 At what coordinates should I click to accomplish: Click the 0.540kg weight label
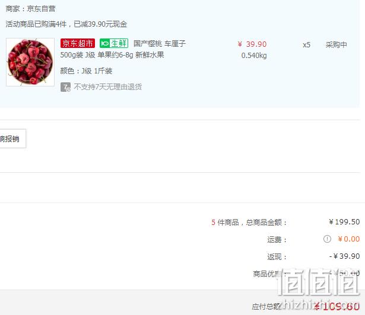(x=254, y=56)
